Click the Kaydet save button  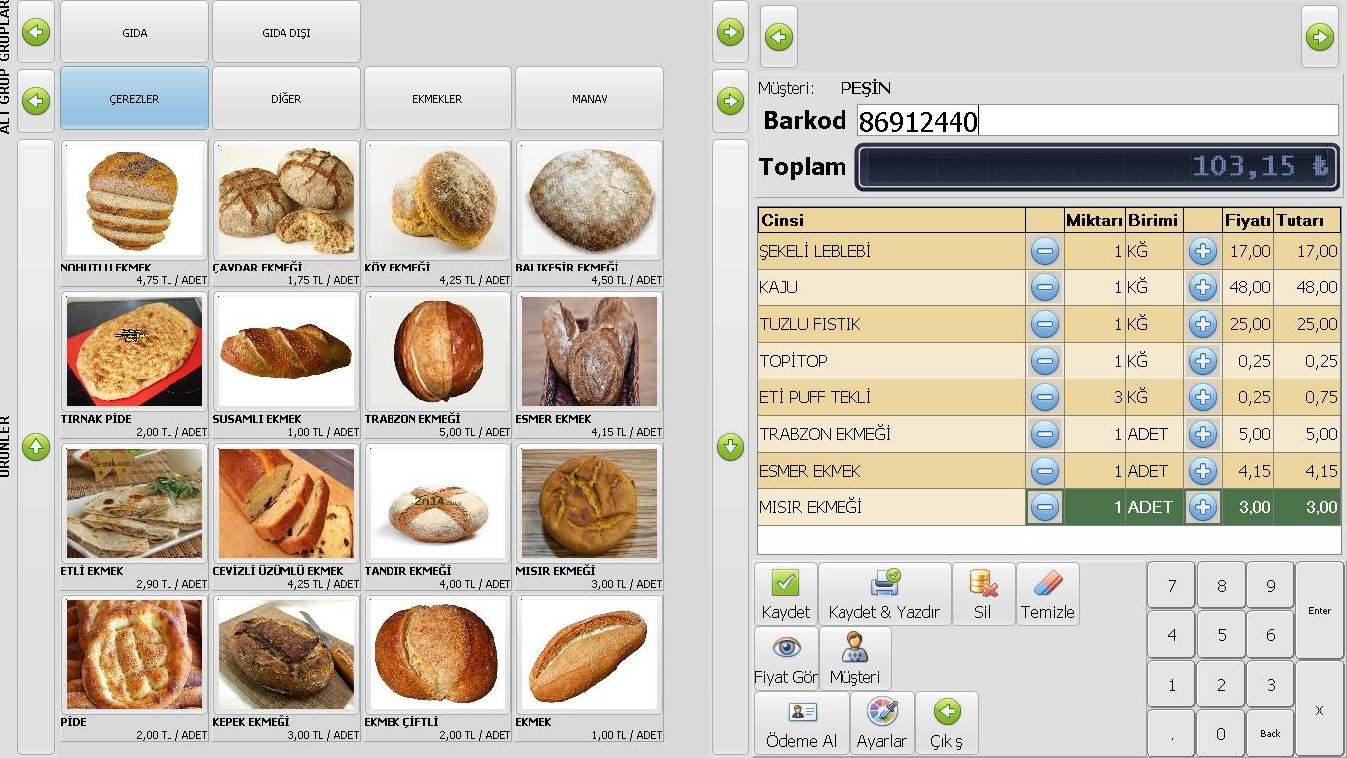786,594
